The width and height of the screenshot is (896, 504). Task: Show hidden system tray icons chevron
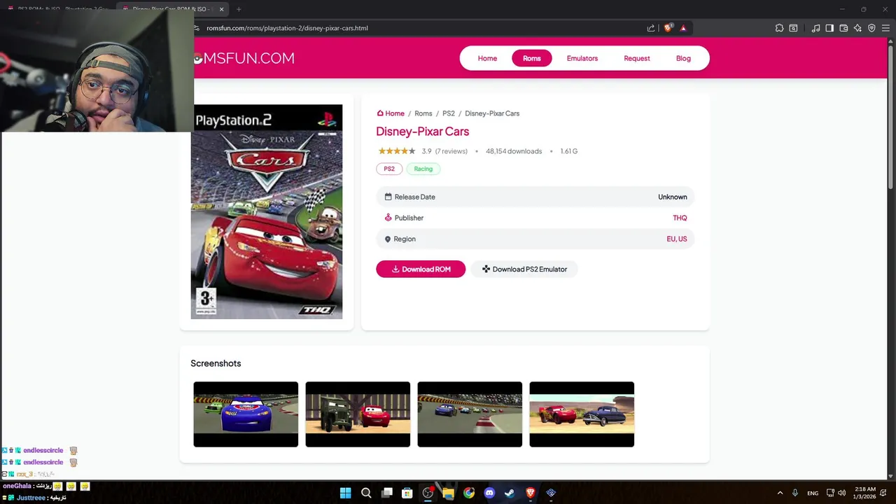coord(780,493)
